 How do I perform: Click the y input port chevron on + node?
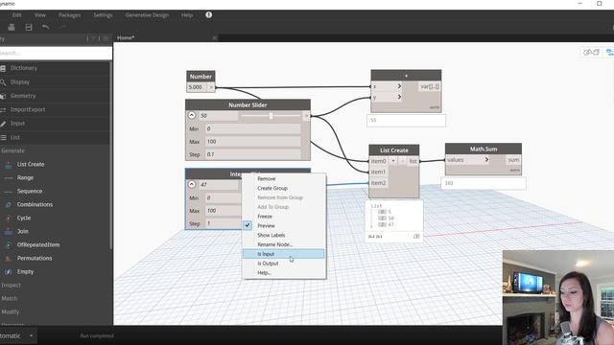pos(399,96)
